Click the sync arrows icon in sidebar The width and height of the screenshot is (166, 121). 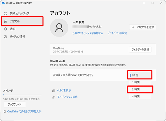(5, 14)
